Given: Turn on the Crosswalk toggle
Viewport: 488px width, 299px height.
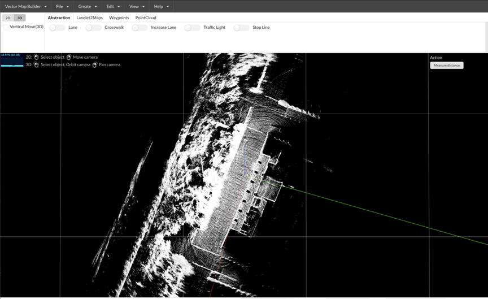Looking at the screenshot, I should [93, 28].
